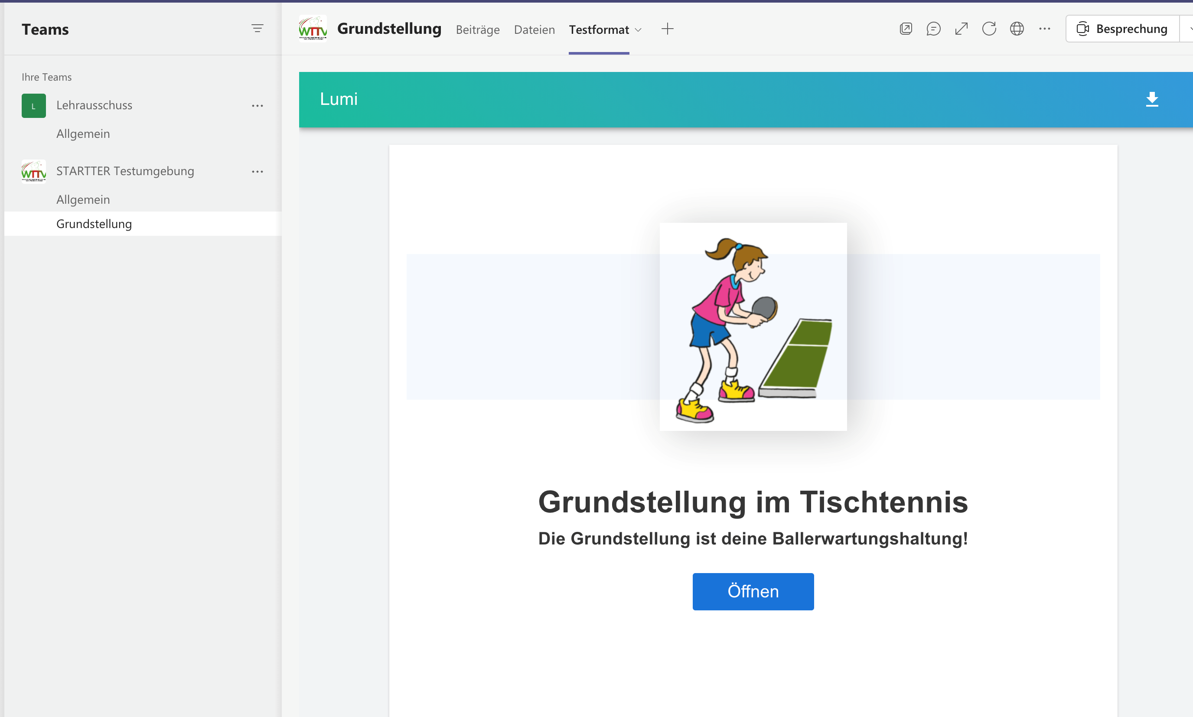
Task: Click the filter icon next to Teams
Action: (257, 29)
